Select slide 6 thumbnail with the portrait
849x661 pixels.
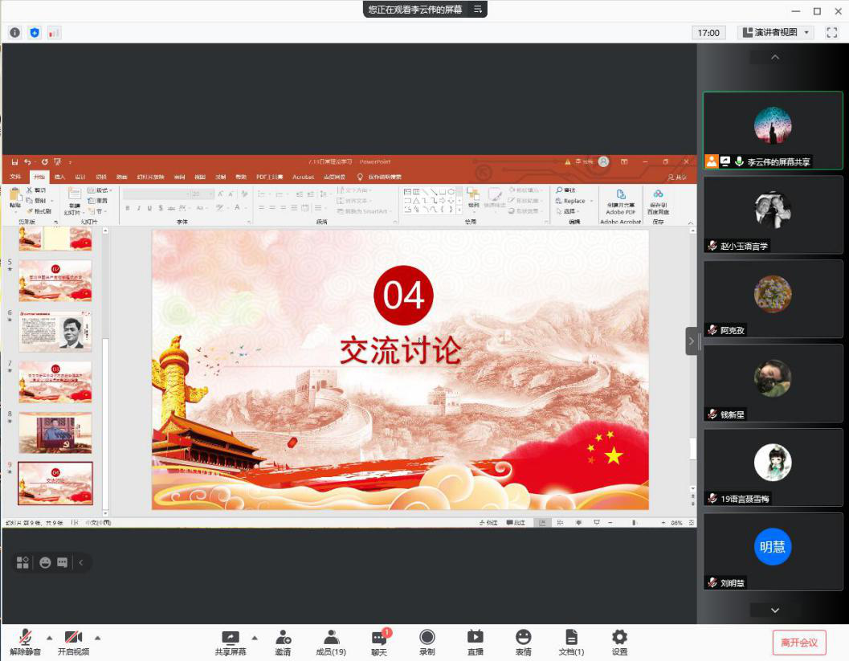[55, 332]
